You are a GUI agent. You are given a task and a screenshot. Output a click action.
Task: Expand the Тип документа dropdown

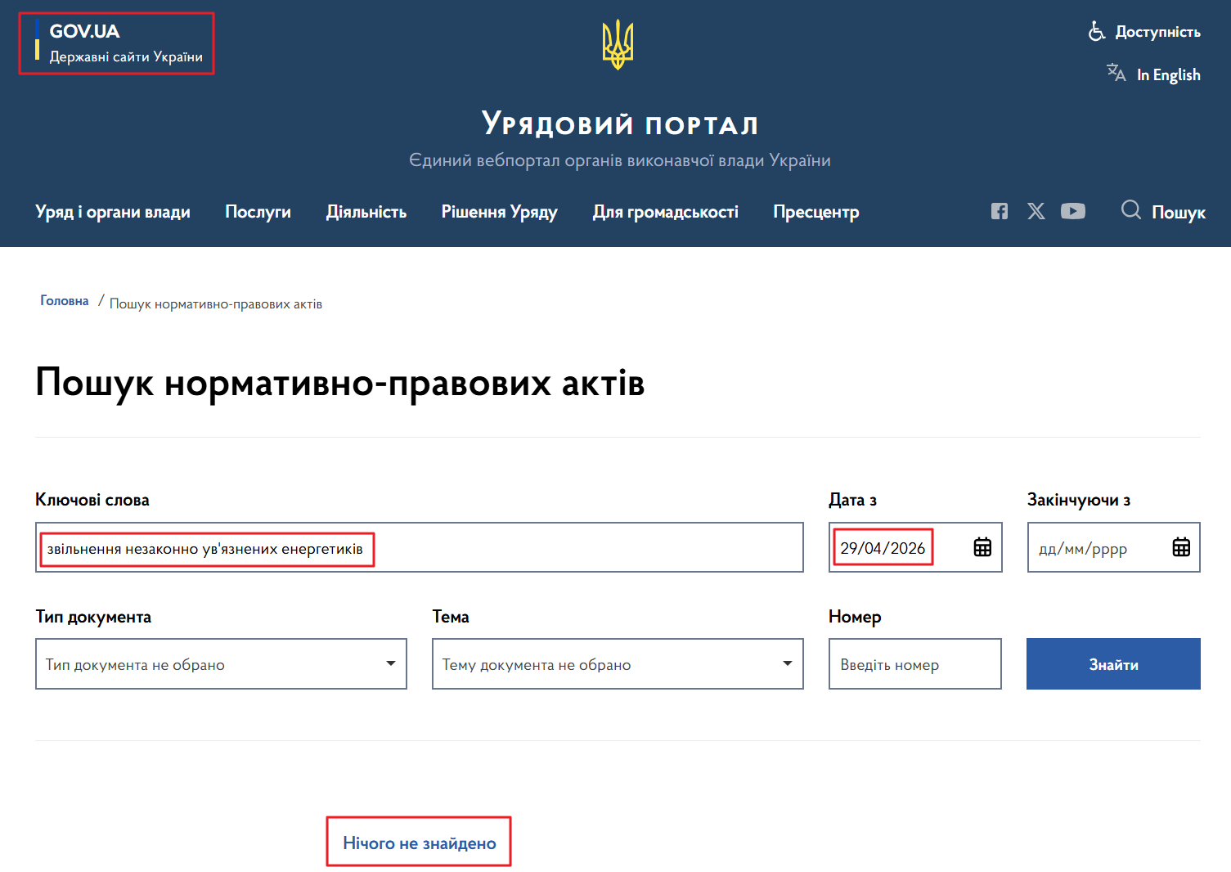(x=221, y=664)
